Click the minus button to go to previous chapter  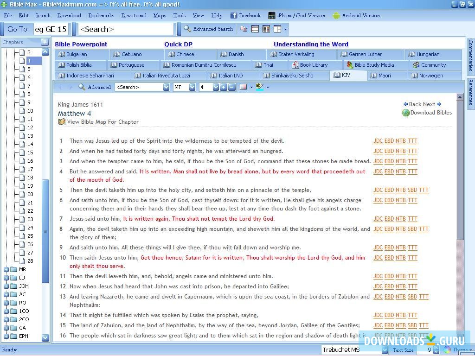(x=231, y=87)
